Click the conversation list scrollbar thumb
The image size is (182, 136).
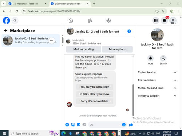click(x=63, y=40)
